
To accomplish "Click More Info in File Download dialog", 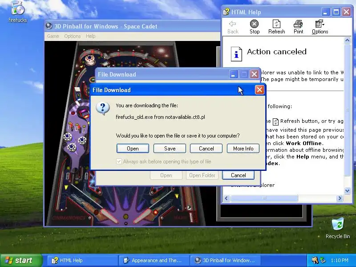I will pyautogui.click(x=243, y=149).
